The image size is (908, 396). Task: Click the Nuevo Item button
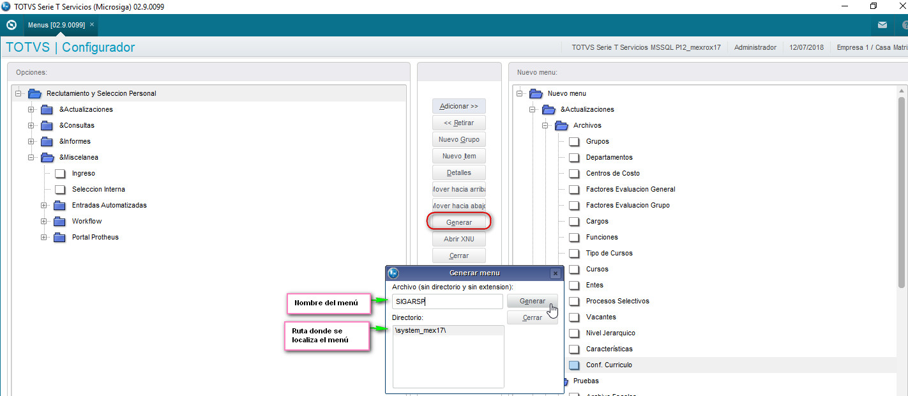click(459, 156)
